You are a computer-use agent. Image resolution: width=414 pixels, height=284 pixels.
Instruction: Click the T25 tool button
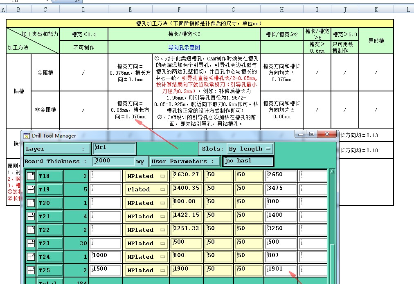point(49,270)
